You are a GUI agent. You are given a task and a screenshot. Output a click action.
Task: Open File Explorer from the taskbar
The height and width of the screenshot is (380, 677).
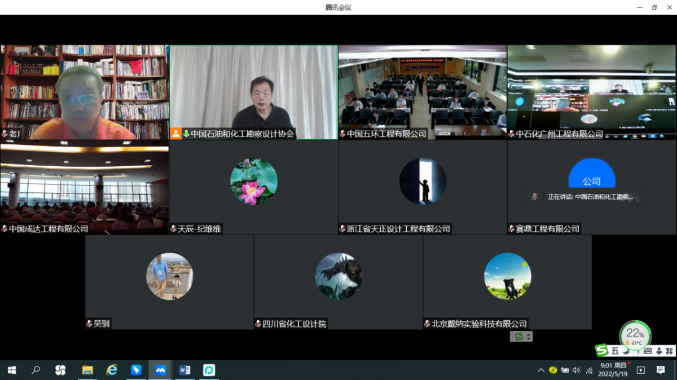(87, 370)
